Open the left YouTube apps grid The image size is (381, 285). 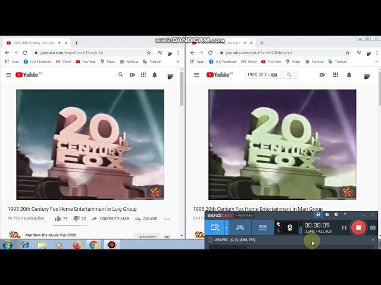(143, 75)
